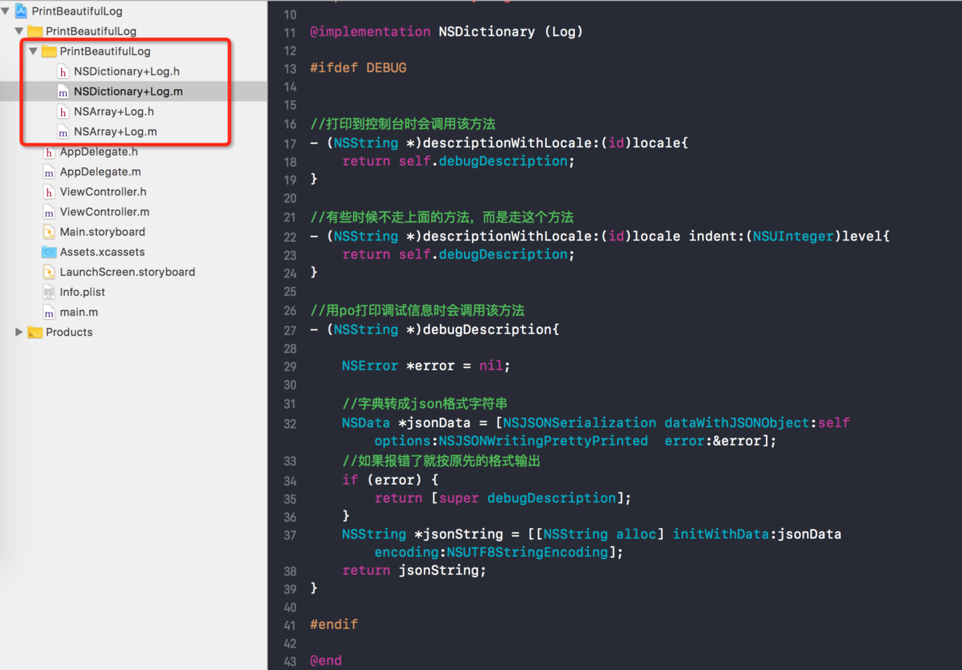Click the Assets.xcassets folder icon
The height and width of the screenshot is (670, 962).
(49, 252)
